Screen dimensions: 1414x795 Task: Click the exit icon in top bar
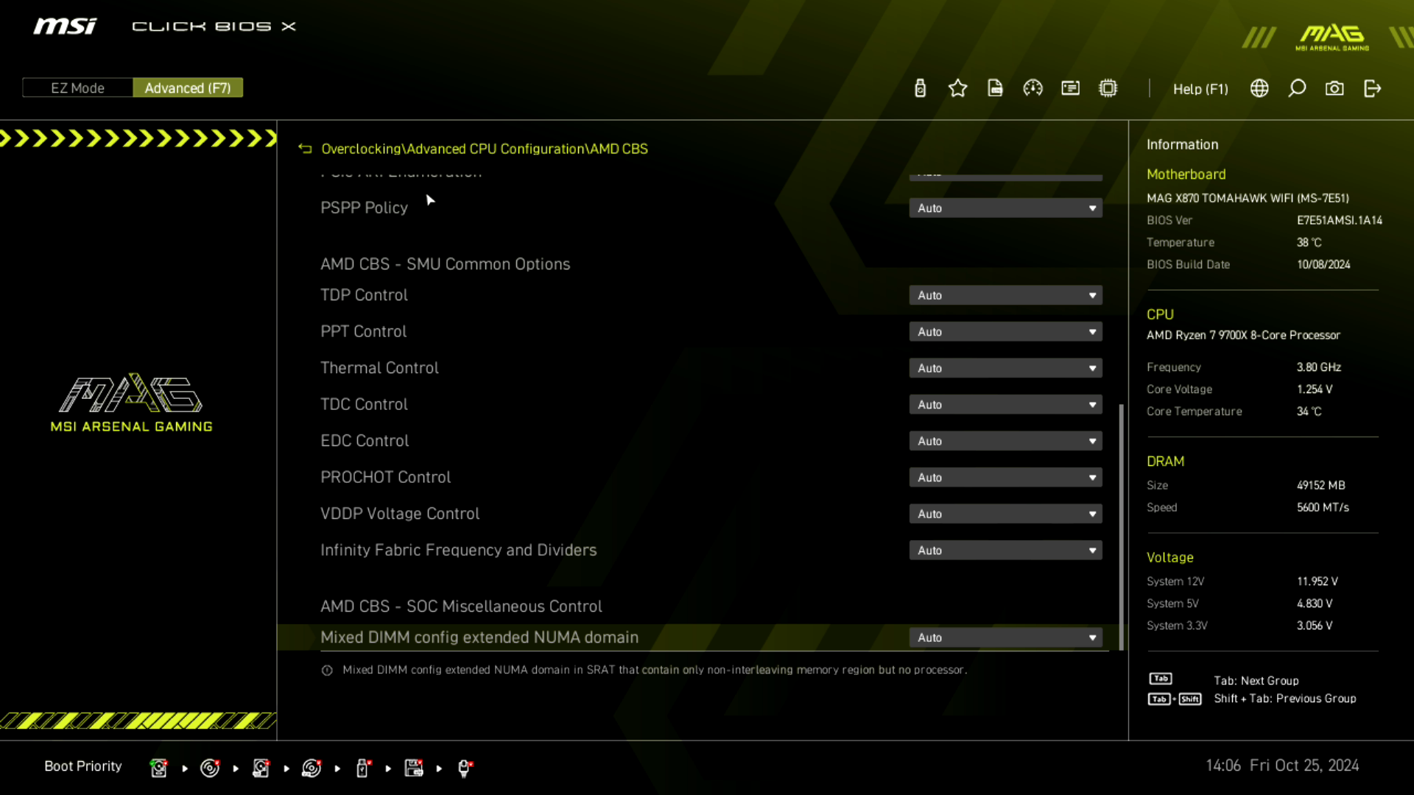(1372, 88)
